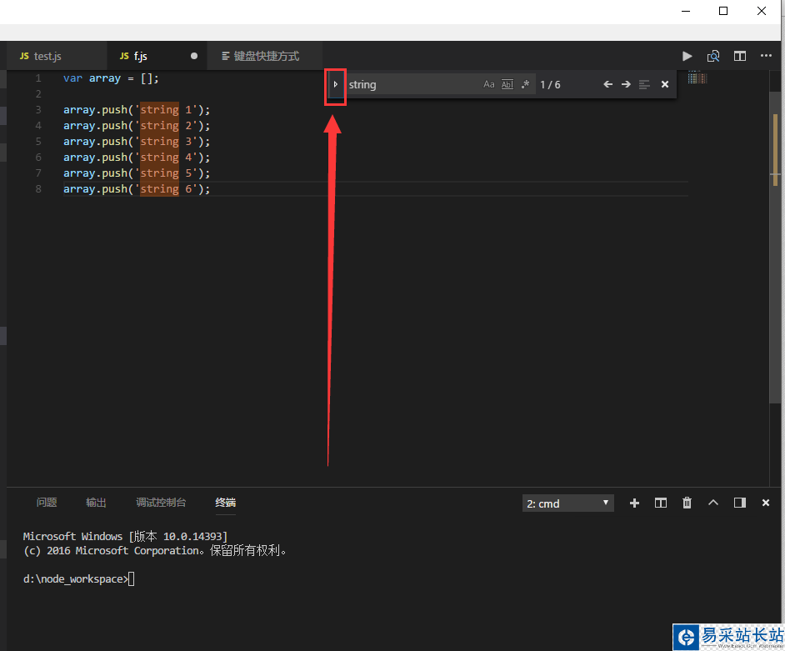This screenshot has width=785, height=651.
Task: Open the 调试控制台 panel tab
Action: (161, 503)
